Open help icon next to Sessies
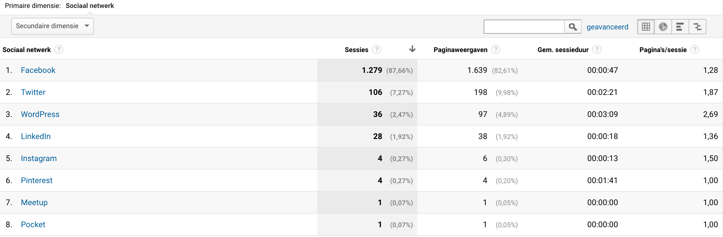Screen dimensions: 723x237 (x=377, y=50)
